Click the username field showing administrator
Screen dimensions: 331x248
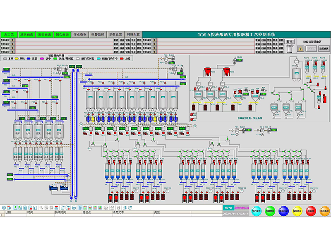pos(242,208)
